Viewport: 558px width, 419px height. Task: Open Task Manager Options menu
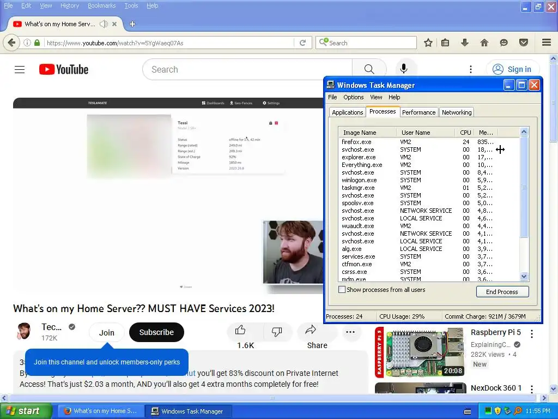tap(353, 97)
